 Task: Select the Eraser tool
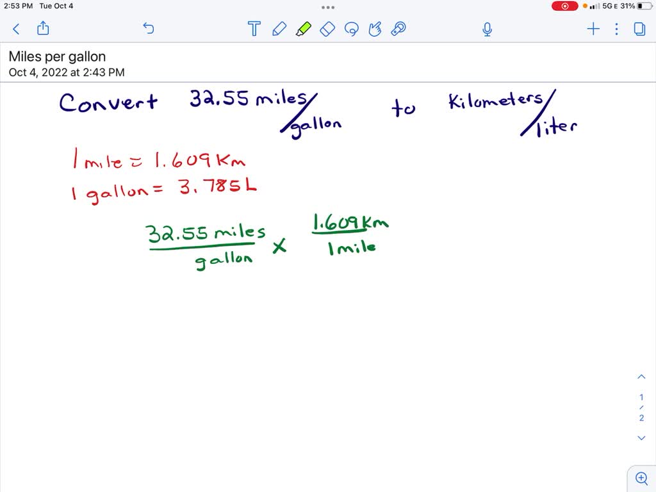(327, 29)
